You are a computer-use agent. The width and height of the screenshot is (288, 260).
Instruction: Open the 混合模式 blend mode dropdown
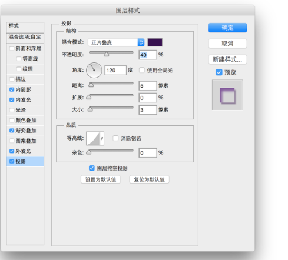click(x=116, y=42)
